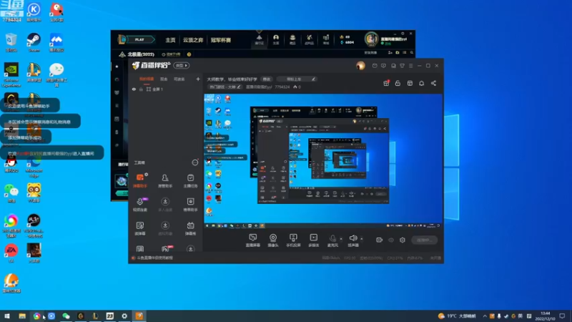Image resolution: width=572 pixels, height=322 pixels.
Task: Toggle visibility eye of 全屏1 source
Action: pyautogui.click(x=134, y=89)
